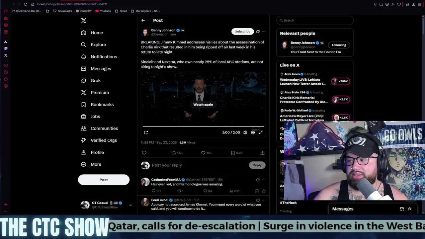Click the Reply button

click(x=257, y=165)
